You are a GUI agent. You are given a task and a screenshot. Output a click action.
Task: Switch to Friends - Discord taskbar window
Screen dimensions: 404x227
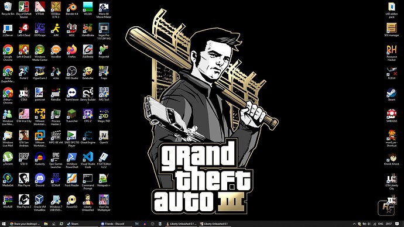point(115,224)
